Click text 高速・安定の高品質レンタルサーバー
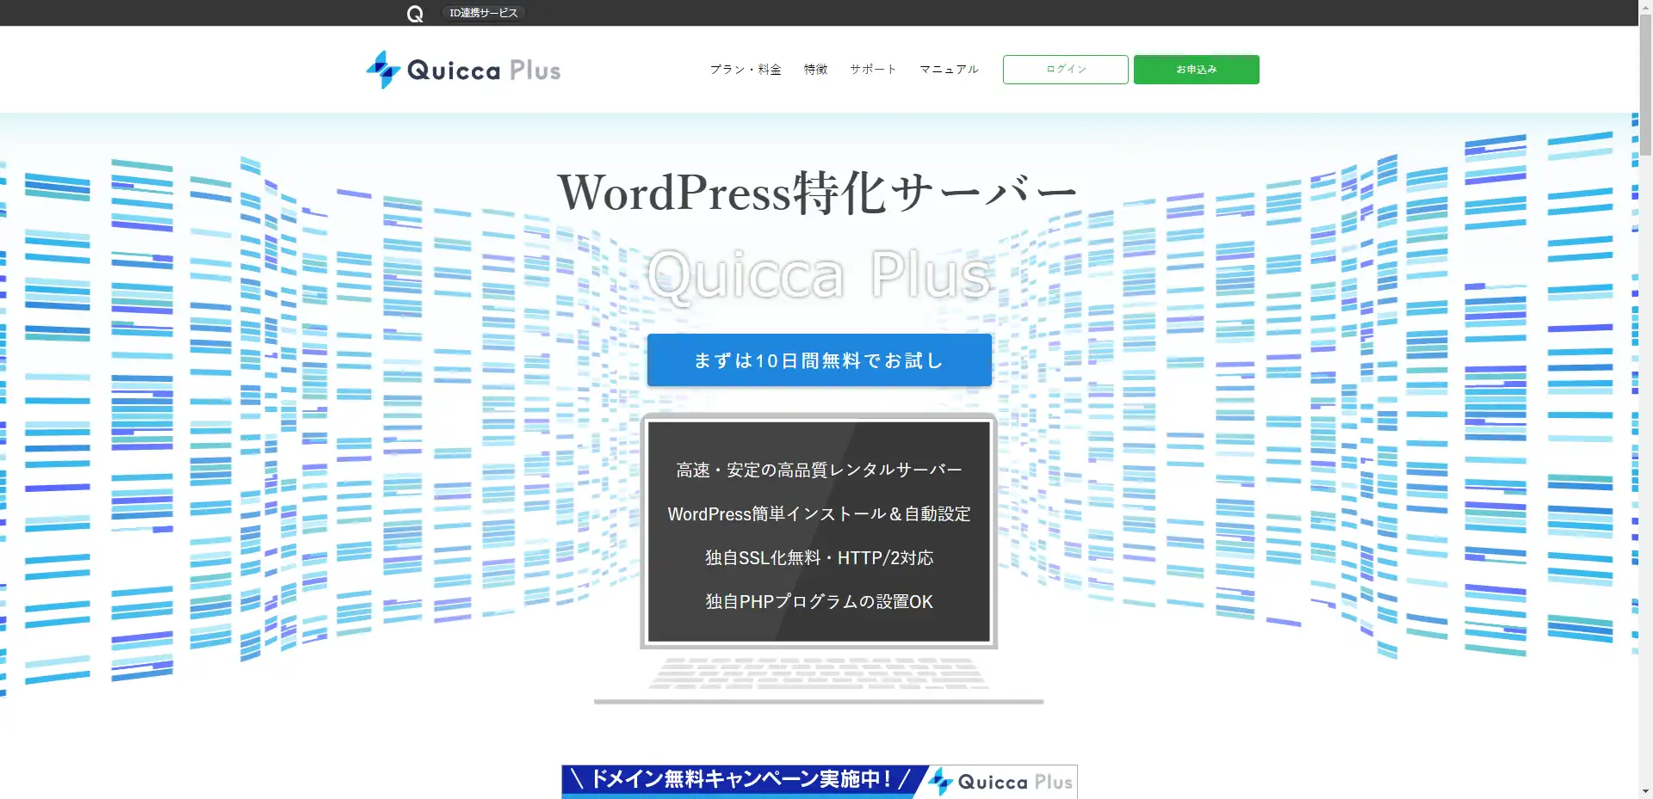This screenshot has width=1653, height=799. coord(819,470)
